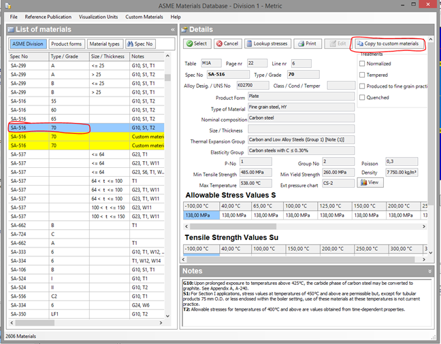Click the 138,00 MPa cell under -100,00 °C
Image resolution: width=441 pixels, height=344 pixels.
[201, 216]
